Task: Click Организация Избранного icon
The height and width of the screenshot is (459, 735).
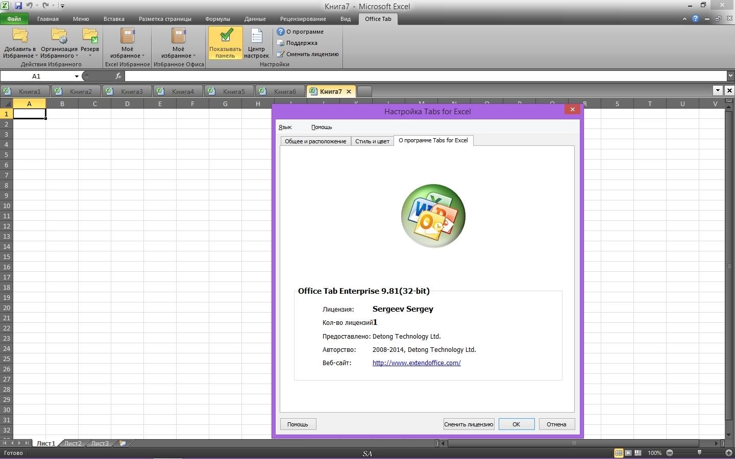Action: point(59,36)
